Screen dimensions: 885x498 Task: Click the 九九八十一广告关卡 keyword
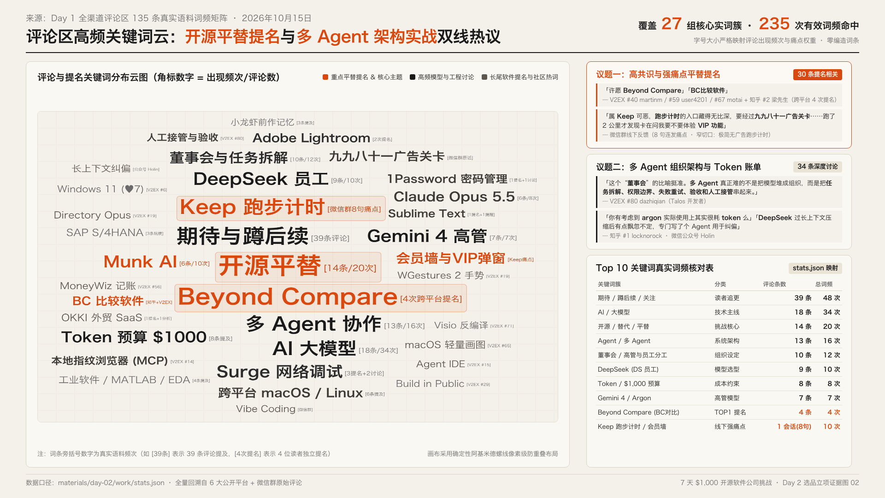click(x=387, y=157)
